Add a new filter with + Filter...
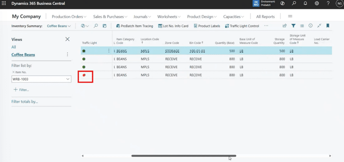Image resolution: width=344 pixels, height=162 pixels. tap(21, 90)
